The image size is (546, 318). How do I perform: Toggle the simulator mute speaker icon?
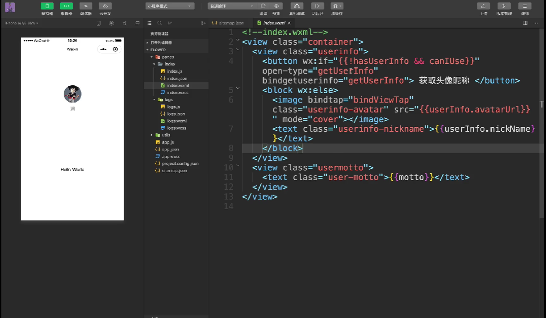pyautogui.click(x=125, y=23)
